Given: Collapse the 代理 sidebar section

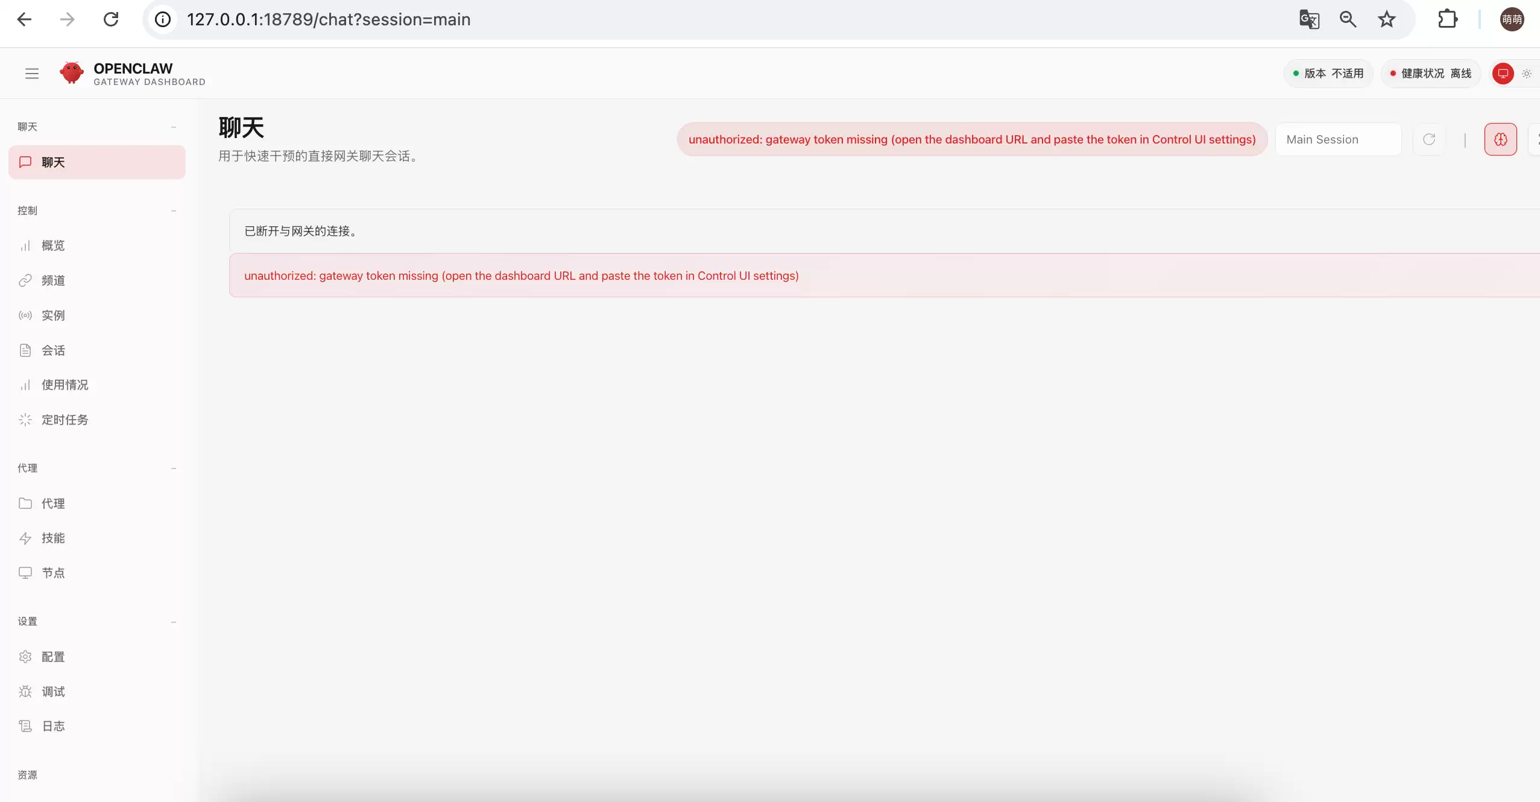Looking at the screenshot, I should [173, 468].
